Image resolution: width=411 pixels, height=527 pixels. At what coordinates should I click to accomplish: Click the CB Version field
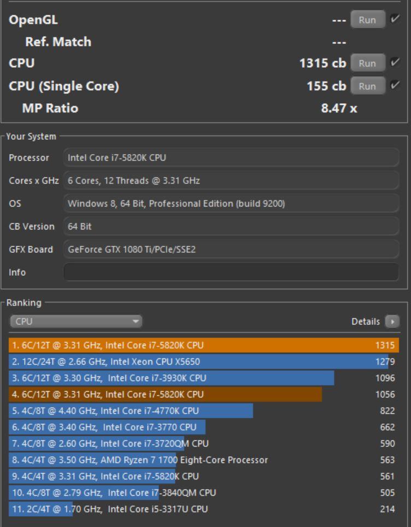coord(231,227)
